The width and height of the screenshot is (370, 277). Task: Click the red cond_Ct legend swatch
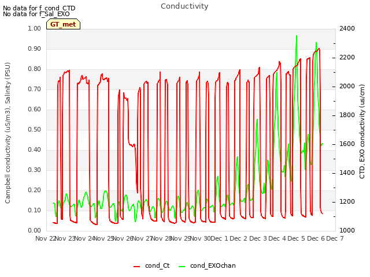(x=137, y=267)
